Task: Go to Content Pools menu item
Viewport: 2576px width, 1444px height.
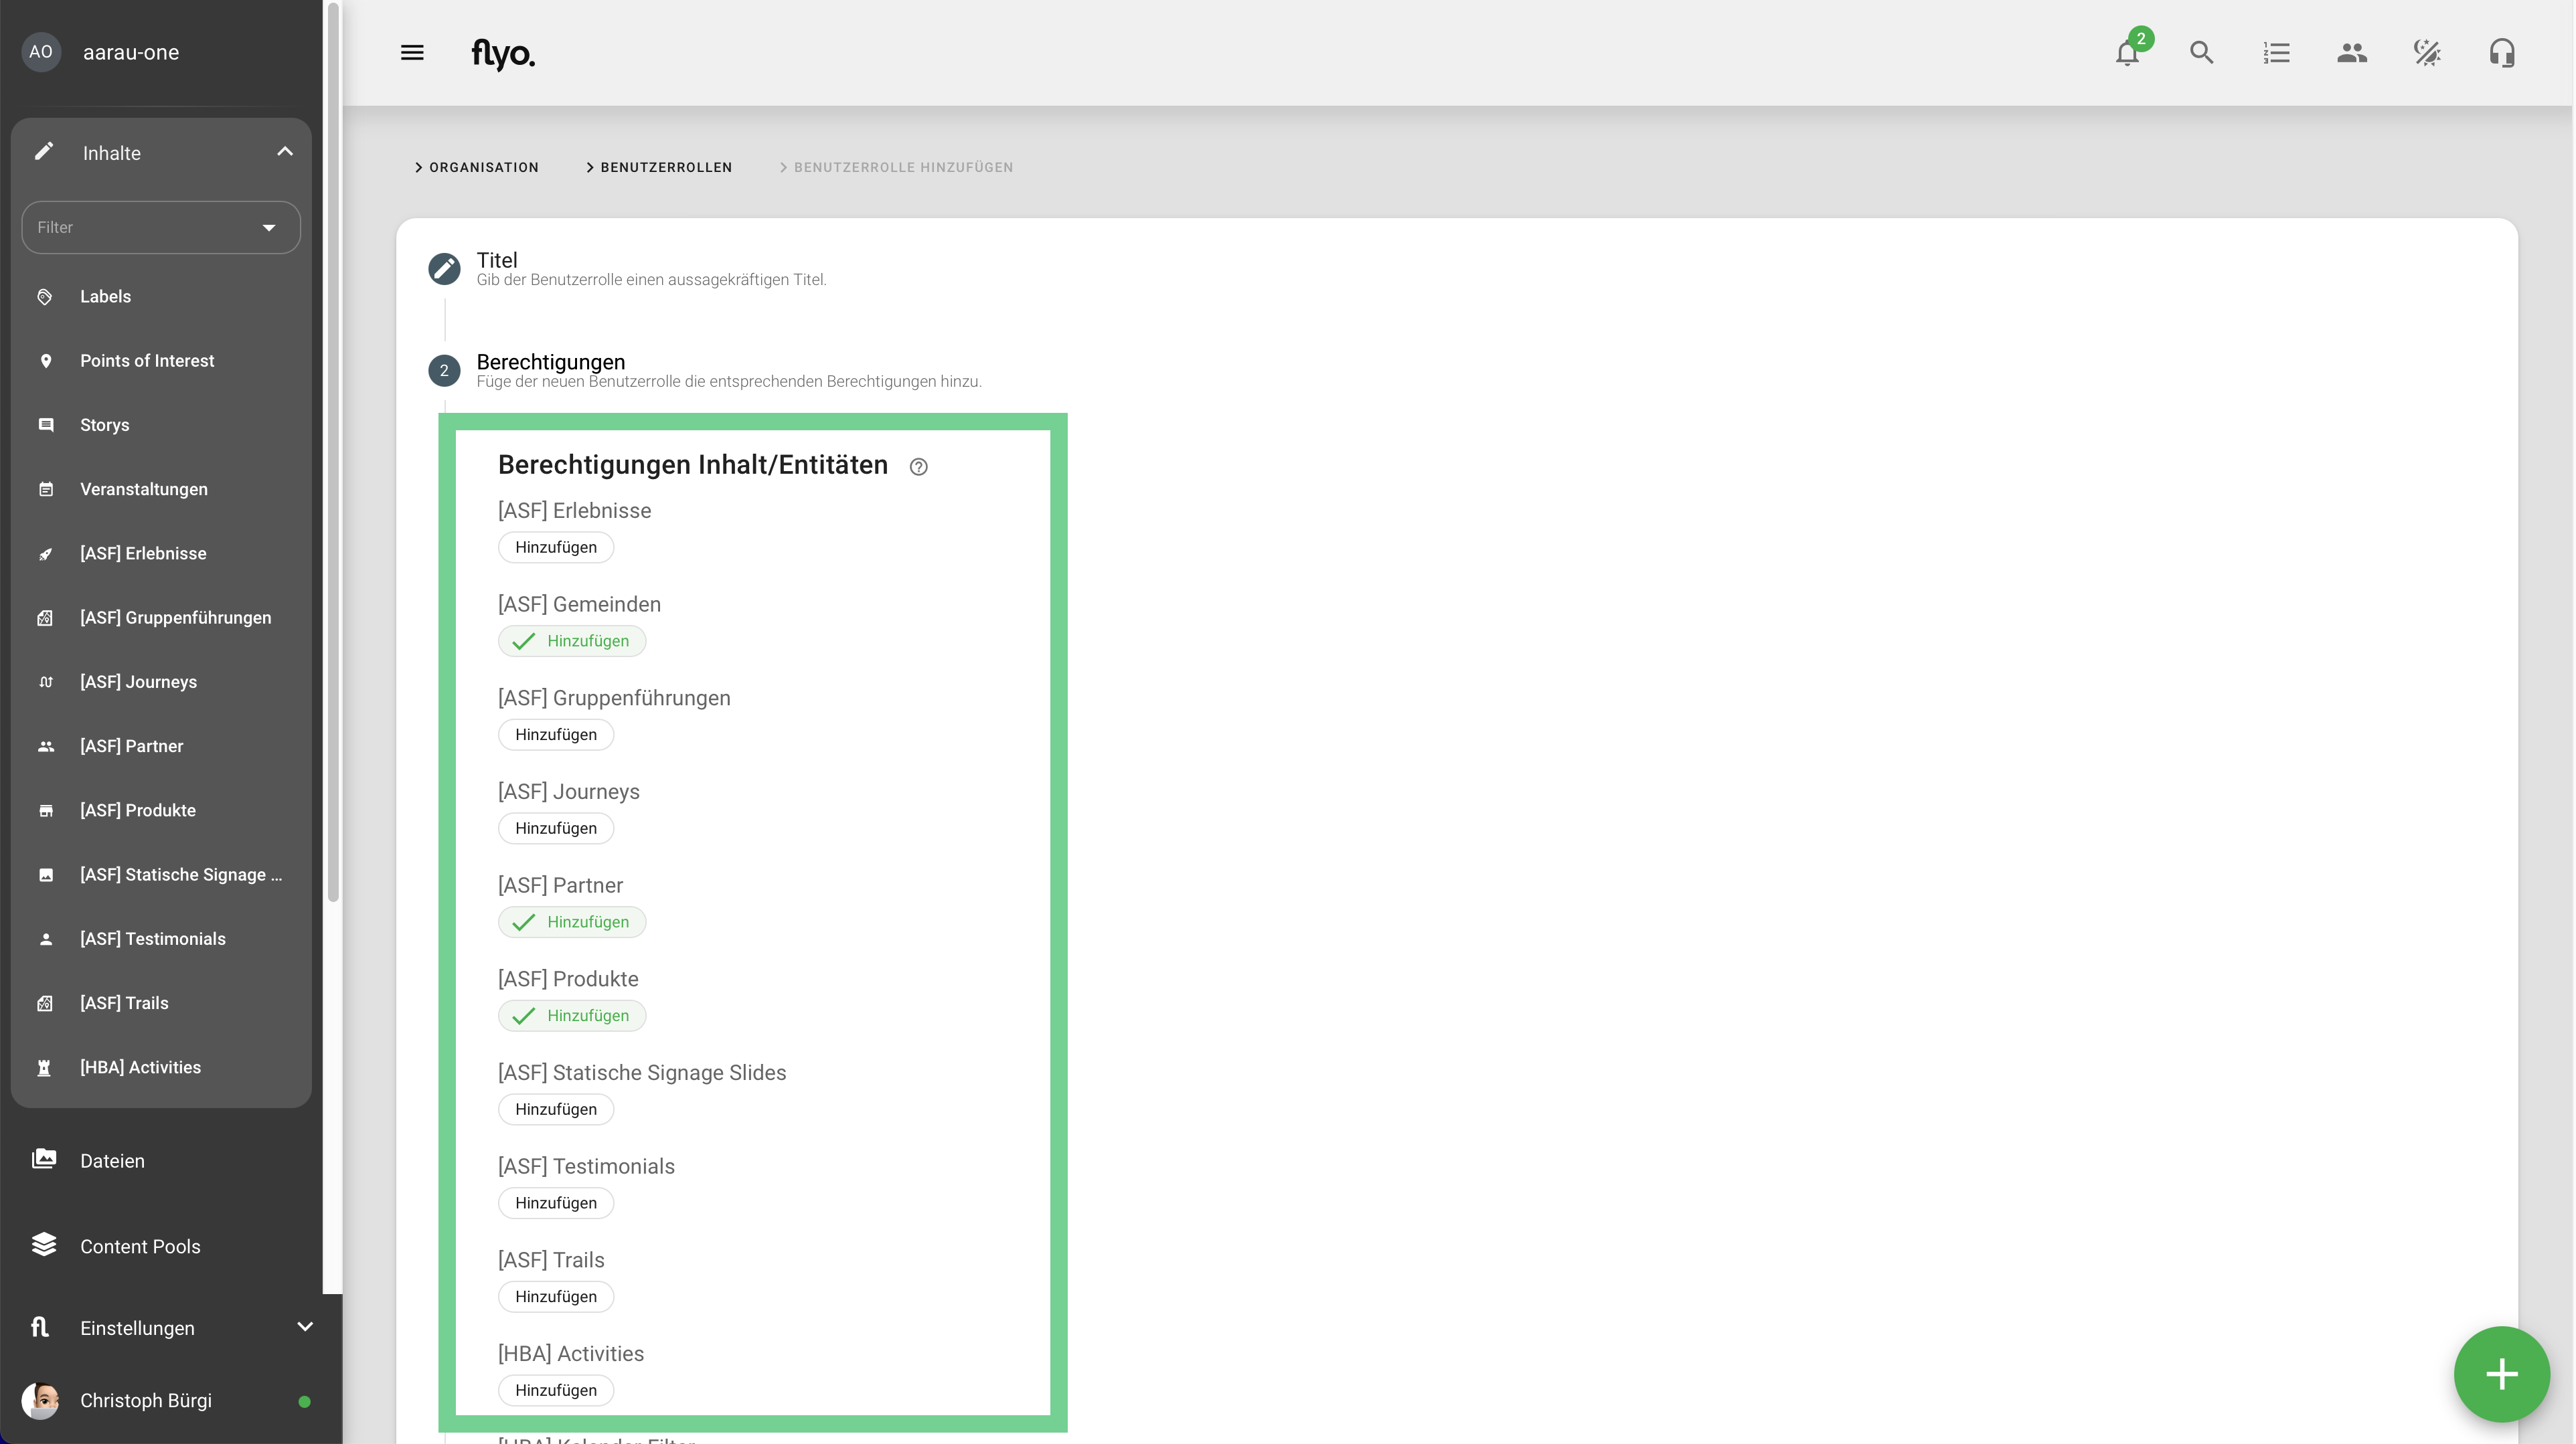Action: [x=140, y=1246]
